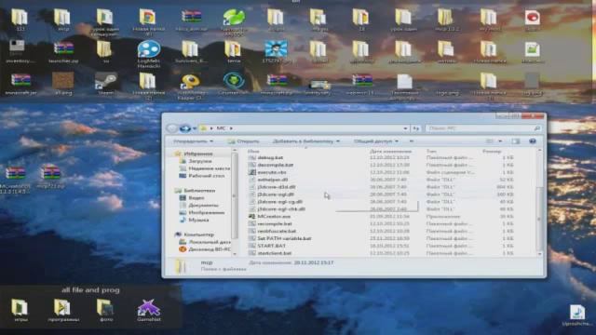Open the folder with Chrome logo on desktop

point(148,22)
